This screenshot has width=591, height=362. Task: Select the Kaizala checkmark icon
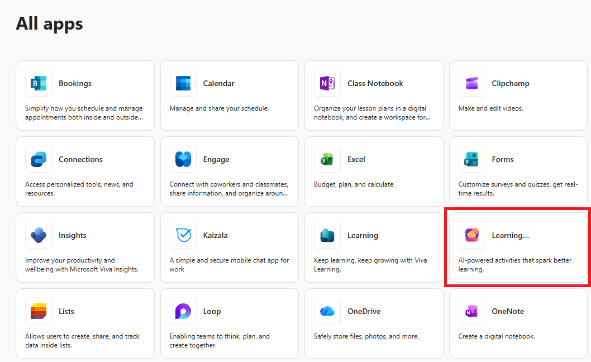click(183, 235)
